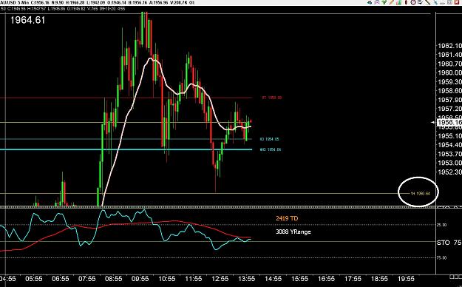
Task: Click the 25.00 stochastic scale label
Action: point(442,225)
